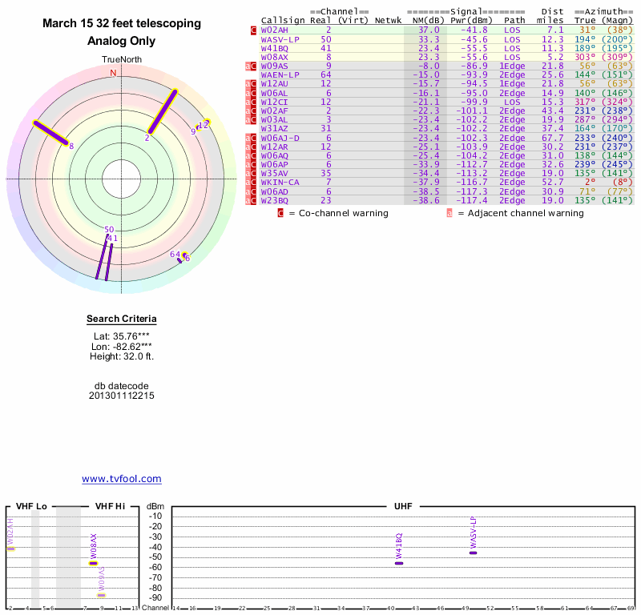Click the VHF Lo band label
This screenshot has height=615, width=641.
30,506
